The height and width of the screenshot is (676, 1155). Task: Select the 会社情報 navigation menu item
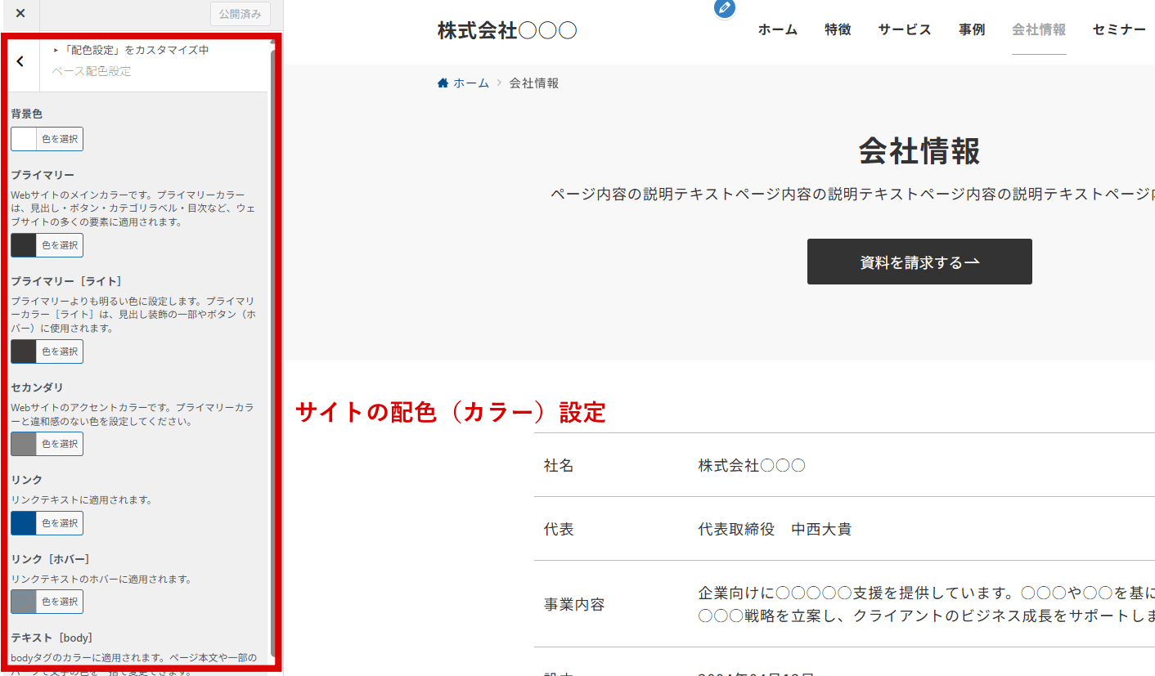(x=1039, y=30)
